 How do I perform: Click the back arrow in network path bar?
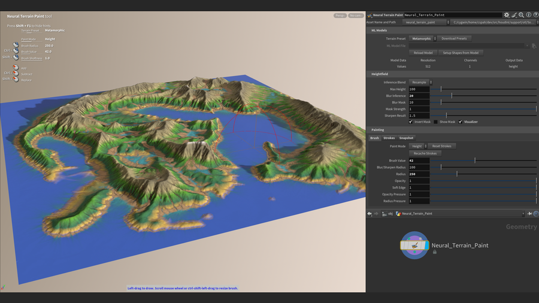pos(370,213)
